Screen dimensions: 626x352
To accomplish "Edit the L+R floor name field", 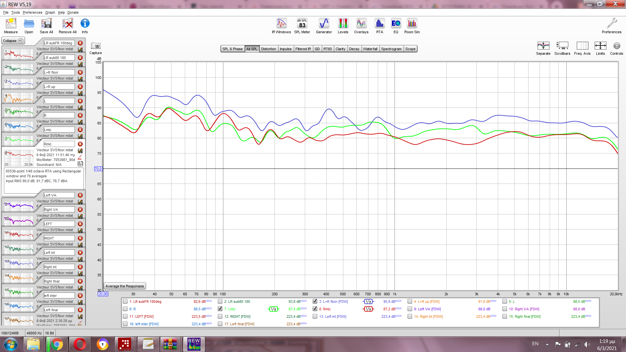I will click(59, 72).
